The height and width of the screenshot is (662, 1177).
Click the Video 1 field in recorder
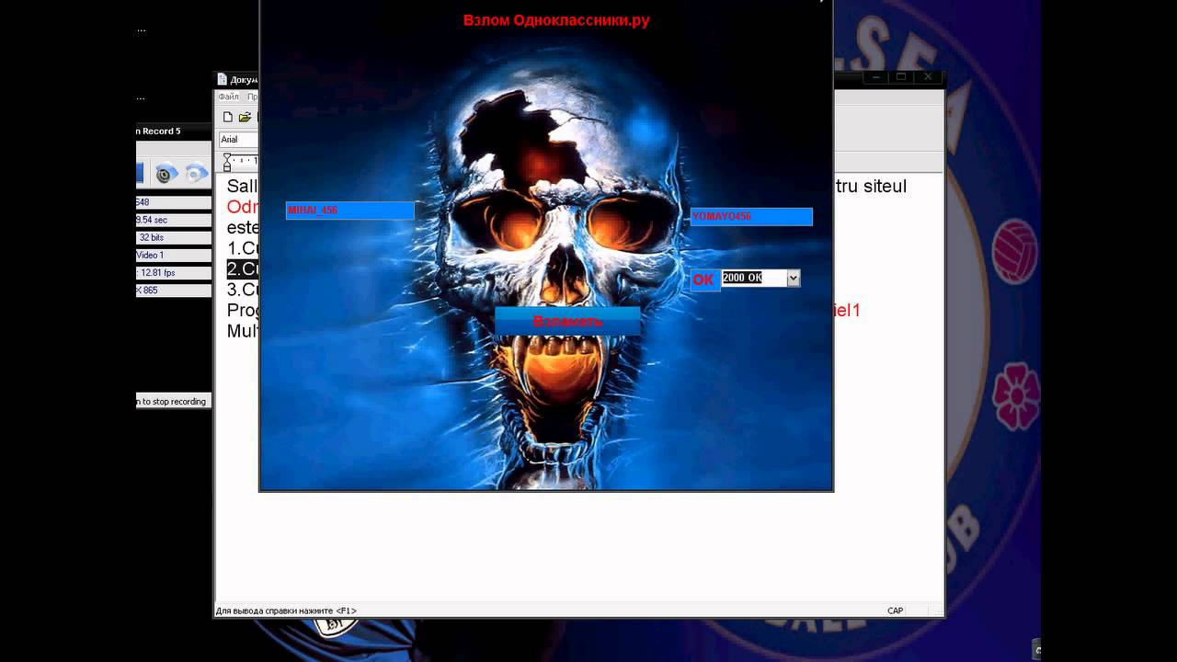(174, 255)
